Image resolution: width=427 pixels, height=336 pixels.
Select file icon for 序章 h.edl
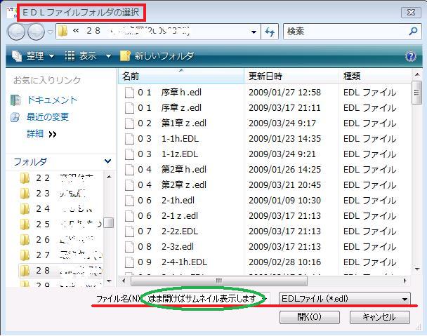pyautogui.click(x=129, y=93)
